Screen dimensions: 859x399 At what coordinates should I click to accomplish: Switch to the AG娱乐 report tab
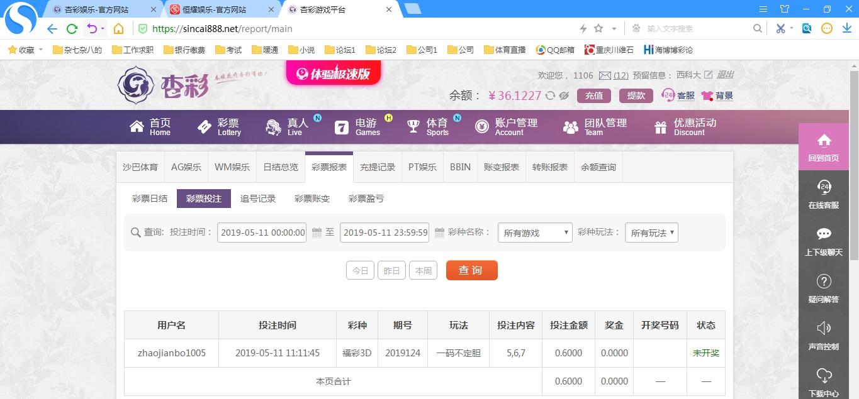[x=186, y=167]
